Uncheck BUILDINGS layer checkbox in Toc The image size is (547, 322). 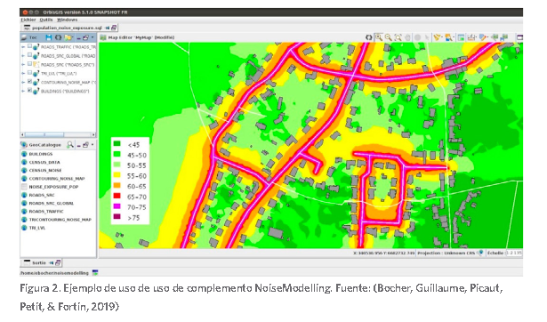(29, 91)
